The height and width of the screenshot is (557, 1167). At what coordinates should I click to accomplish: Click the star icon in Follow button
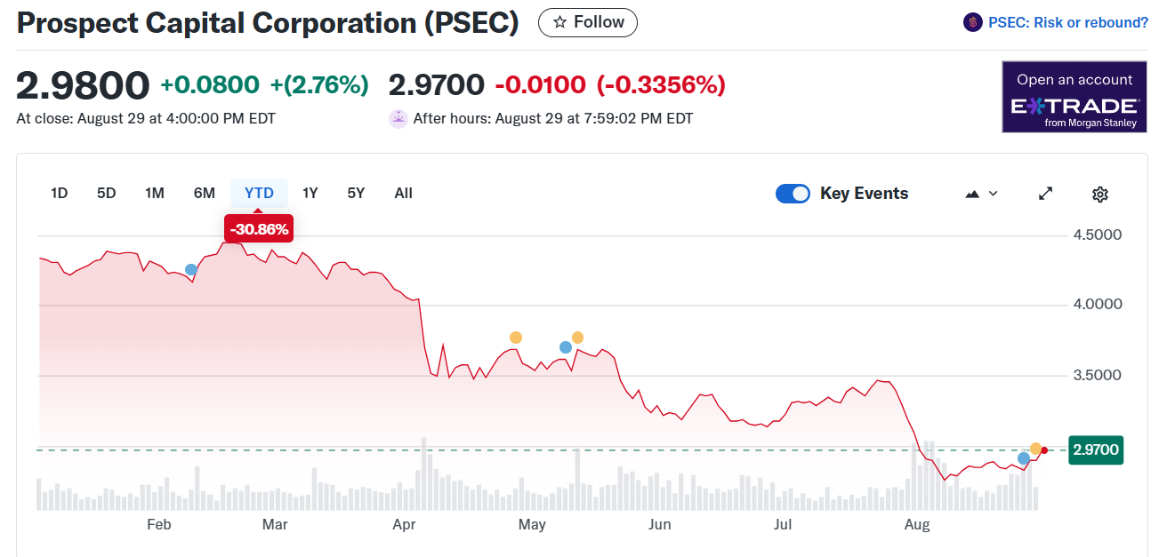click(x=559, y=22)
